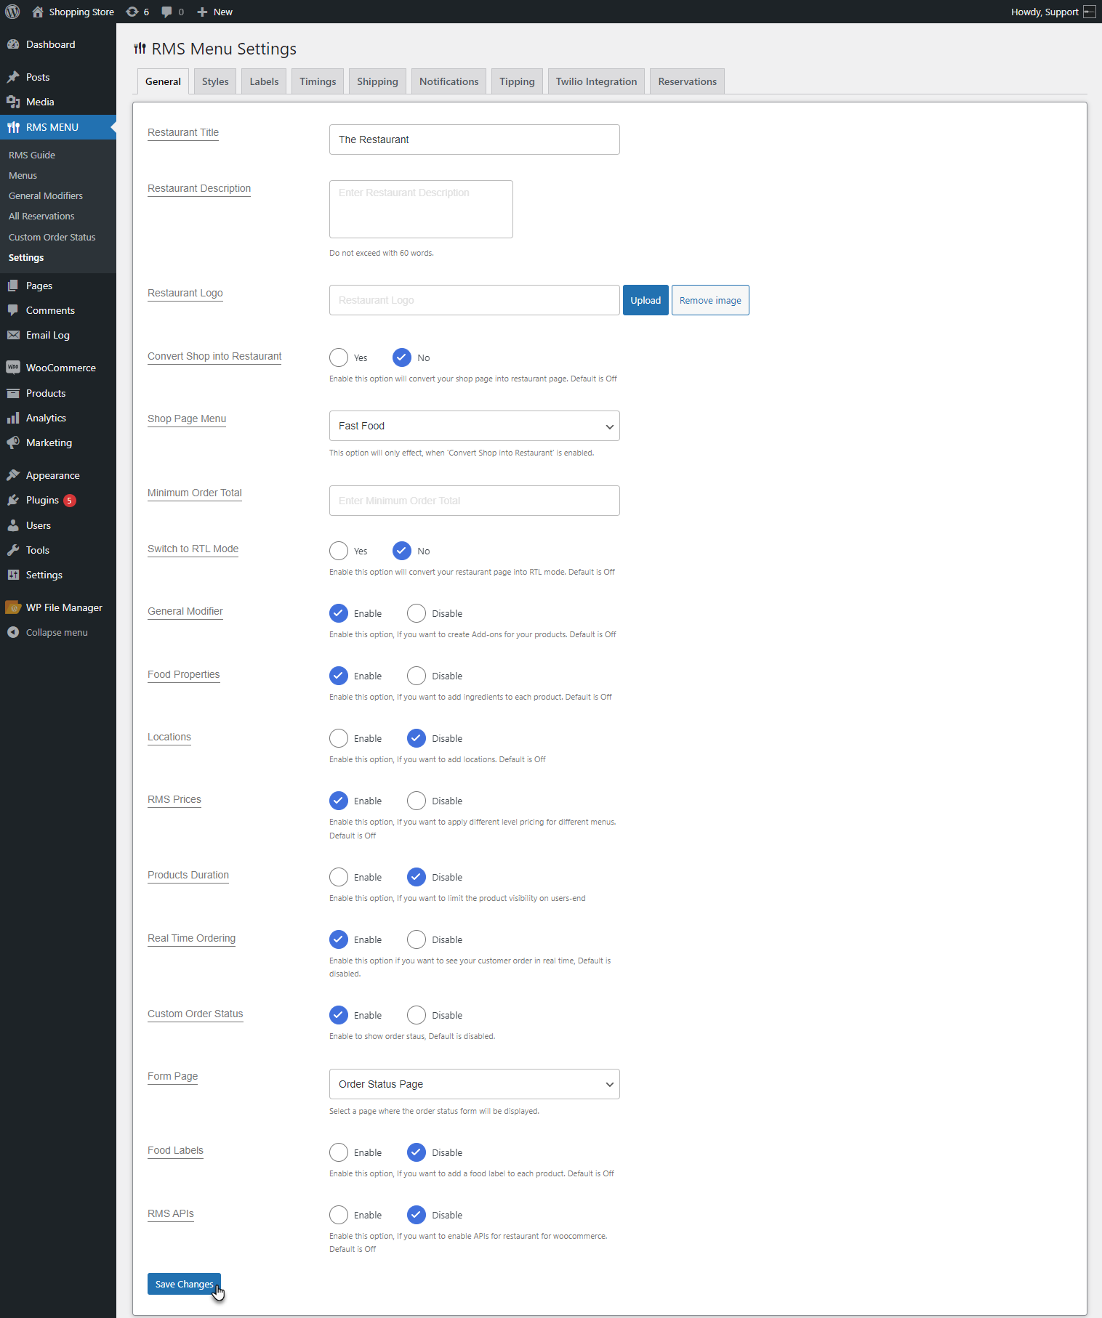Click the Collapse menu arrow icon
This screenshot has width=1102, height=1318.
[x=13, y=632]
